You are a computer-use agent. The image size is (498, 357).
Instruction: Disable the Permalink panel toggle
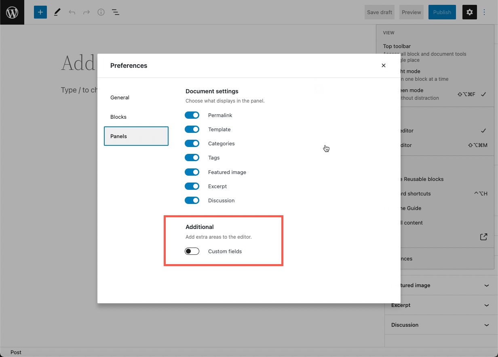click(x=192, y=115)
